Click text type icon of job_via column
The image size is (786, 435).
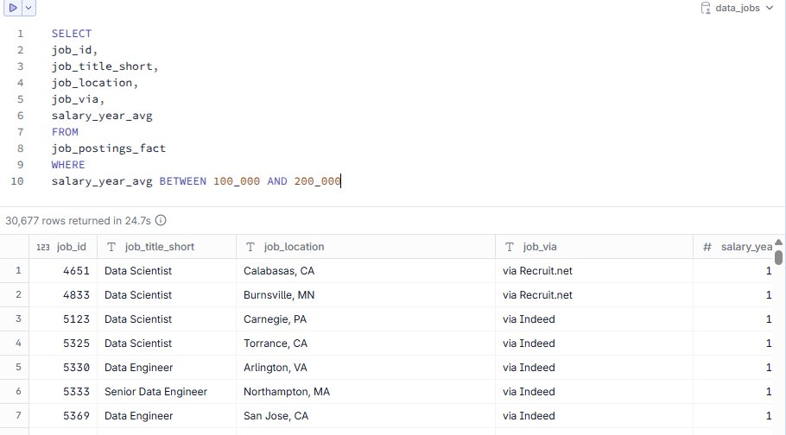[x=510, y=247]
